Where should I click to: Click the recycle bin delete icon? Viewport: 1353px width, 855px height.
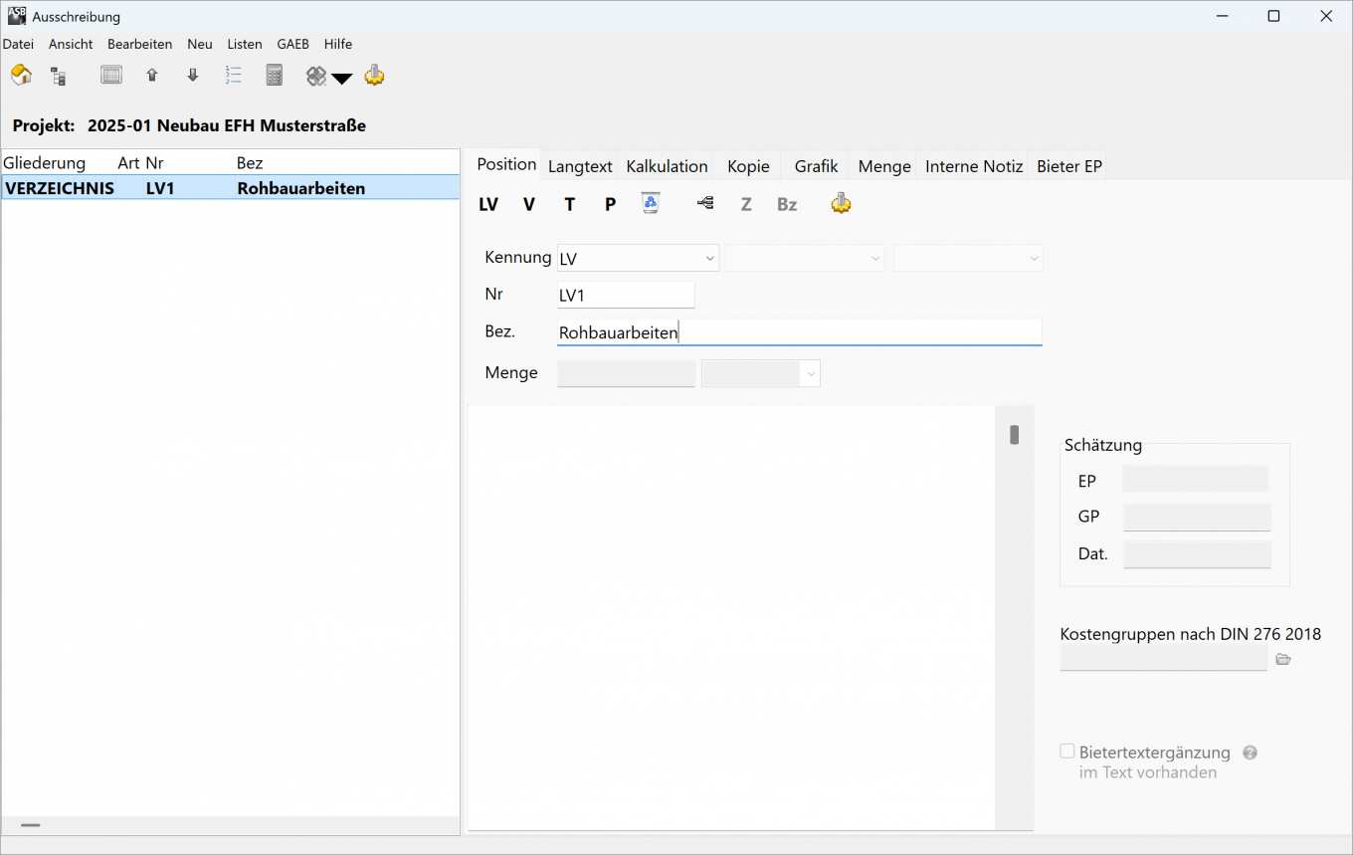coord(651,203)
